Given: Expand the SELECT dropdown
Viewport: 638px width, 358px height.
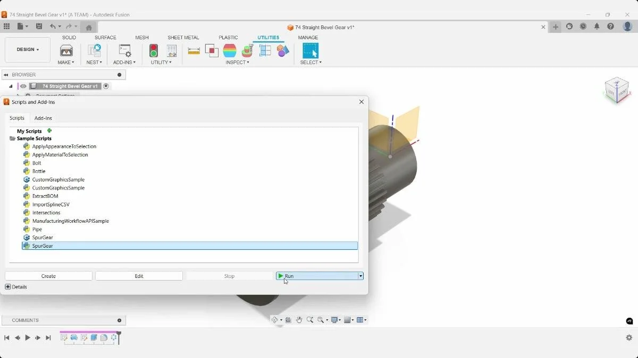Looking at the screenshot, I should pos(310,63).
